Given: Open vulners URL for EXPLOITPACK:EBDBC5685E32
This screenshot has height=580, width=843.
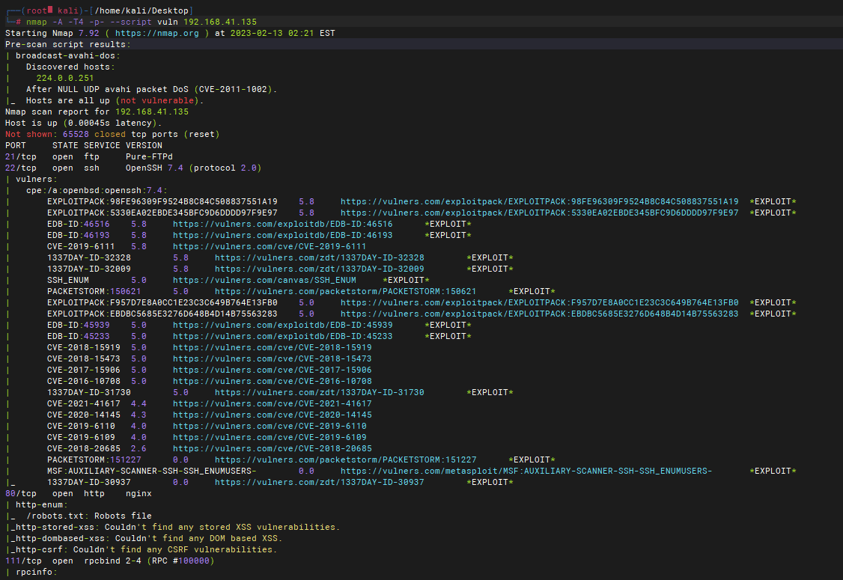Looking at the screenshot, I should (540, 314).
